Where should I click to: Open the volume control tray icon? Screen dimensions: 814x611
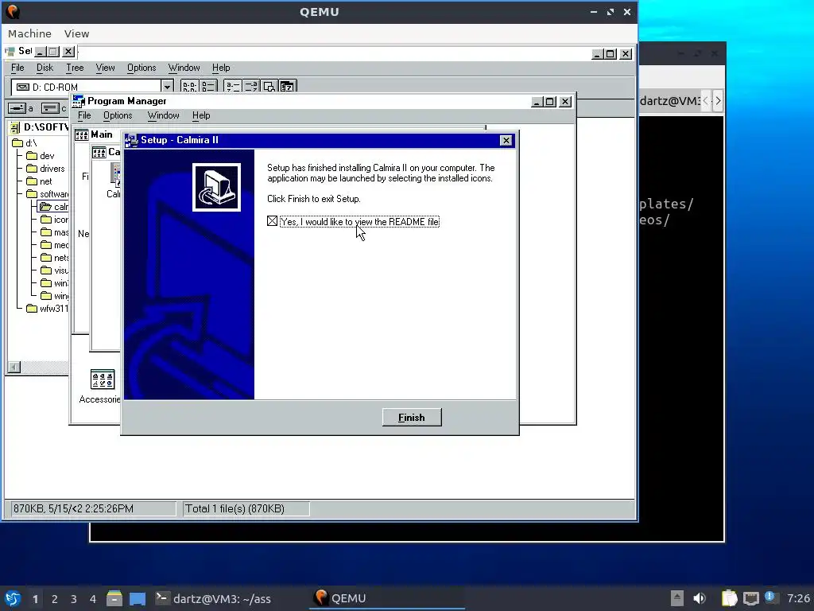coord(700,598)
